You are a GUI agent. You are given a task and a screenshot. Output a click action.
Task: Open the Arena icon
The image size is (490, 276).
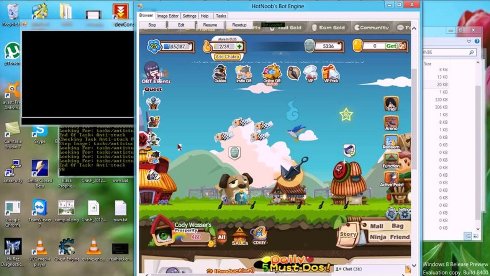pyautogui.click(x=391, y=123)
